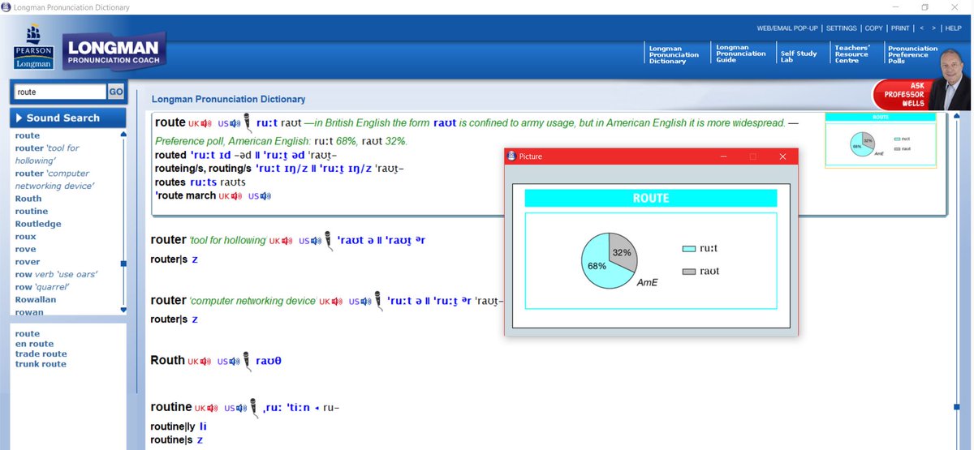This screenshot has height=450, width=974.
Task: Select 'rover' in the word list
Action: point(27,262)
